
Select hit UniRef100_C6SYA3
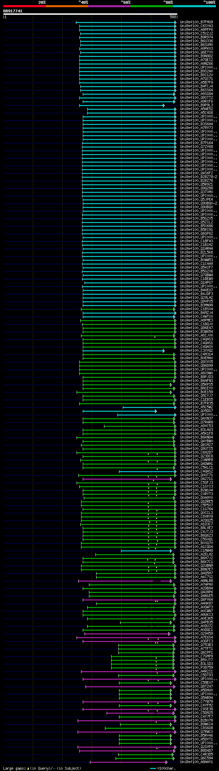coord(196,26)
